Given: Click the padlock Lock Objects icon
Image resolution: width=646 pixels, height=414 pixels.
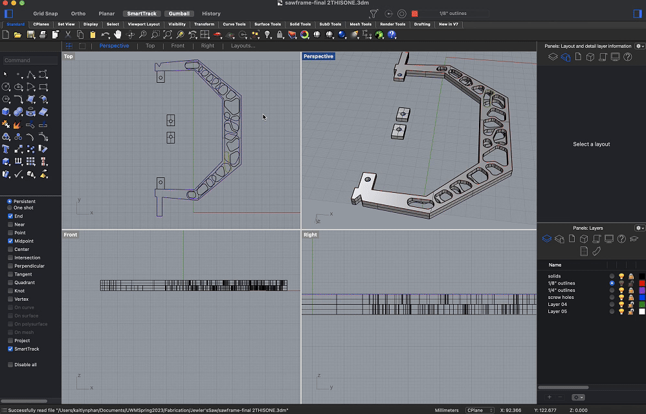Looking at the screenshot, I should coord(280,35).
